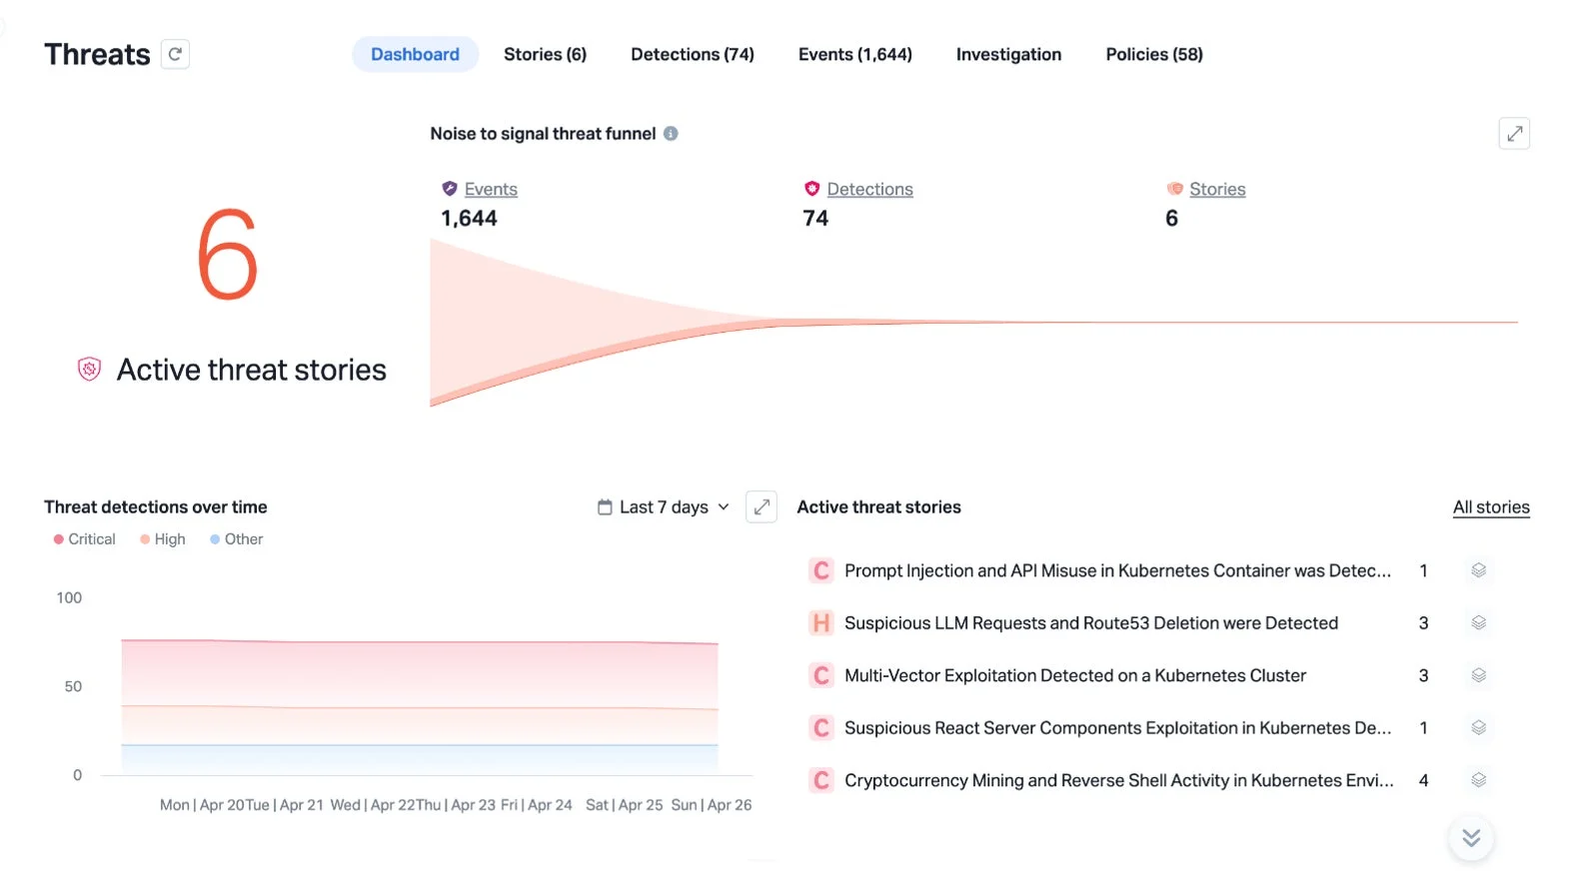This screenshot has height=891, width=1571.
Task: Click the double-chevron scroll down button
Action: (x=1471, y=838)
